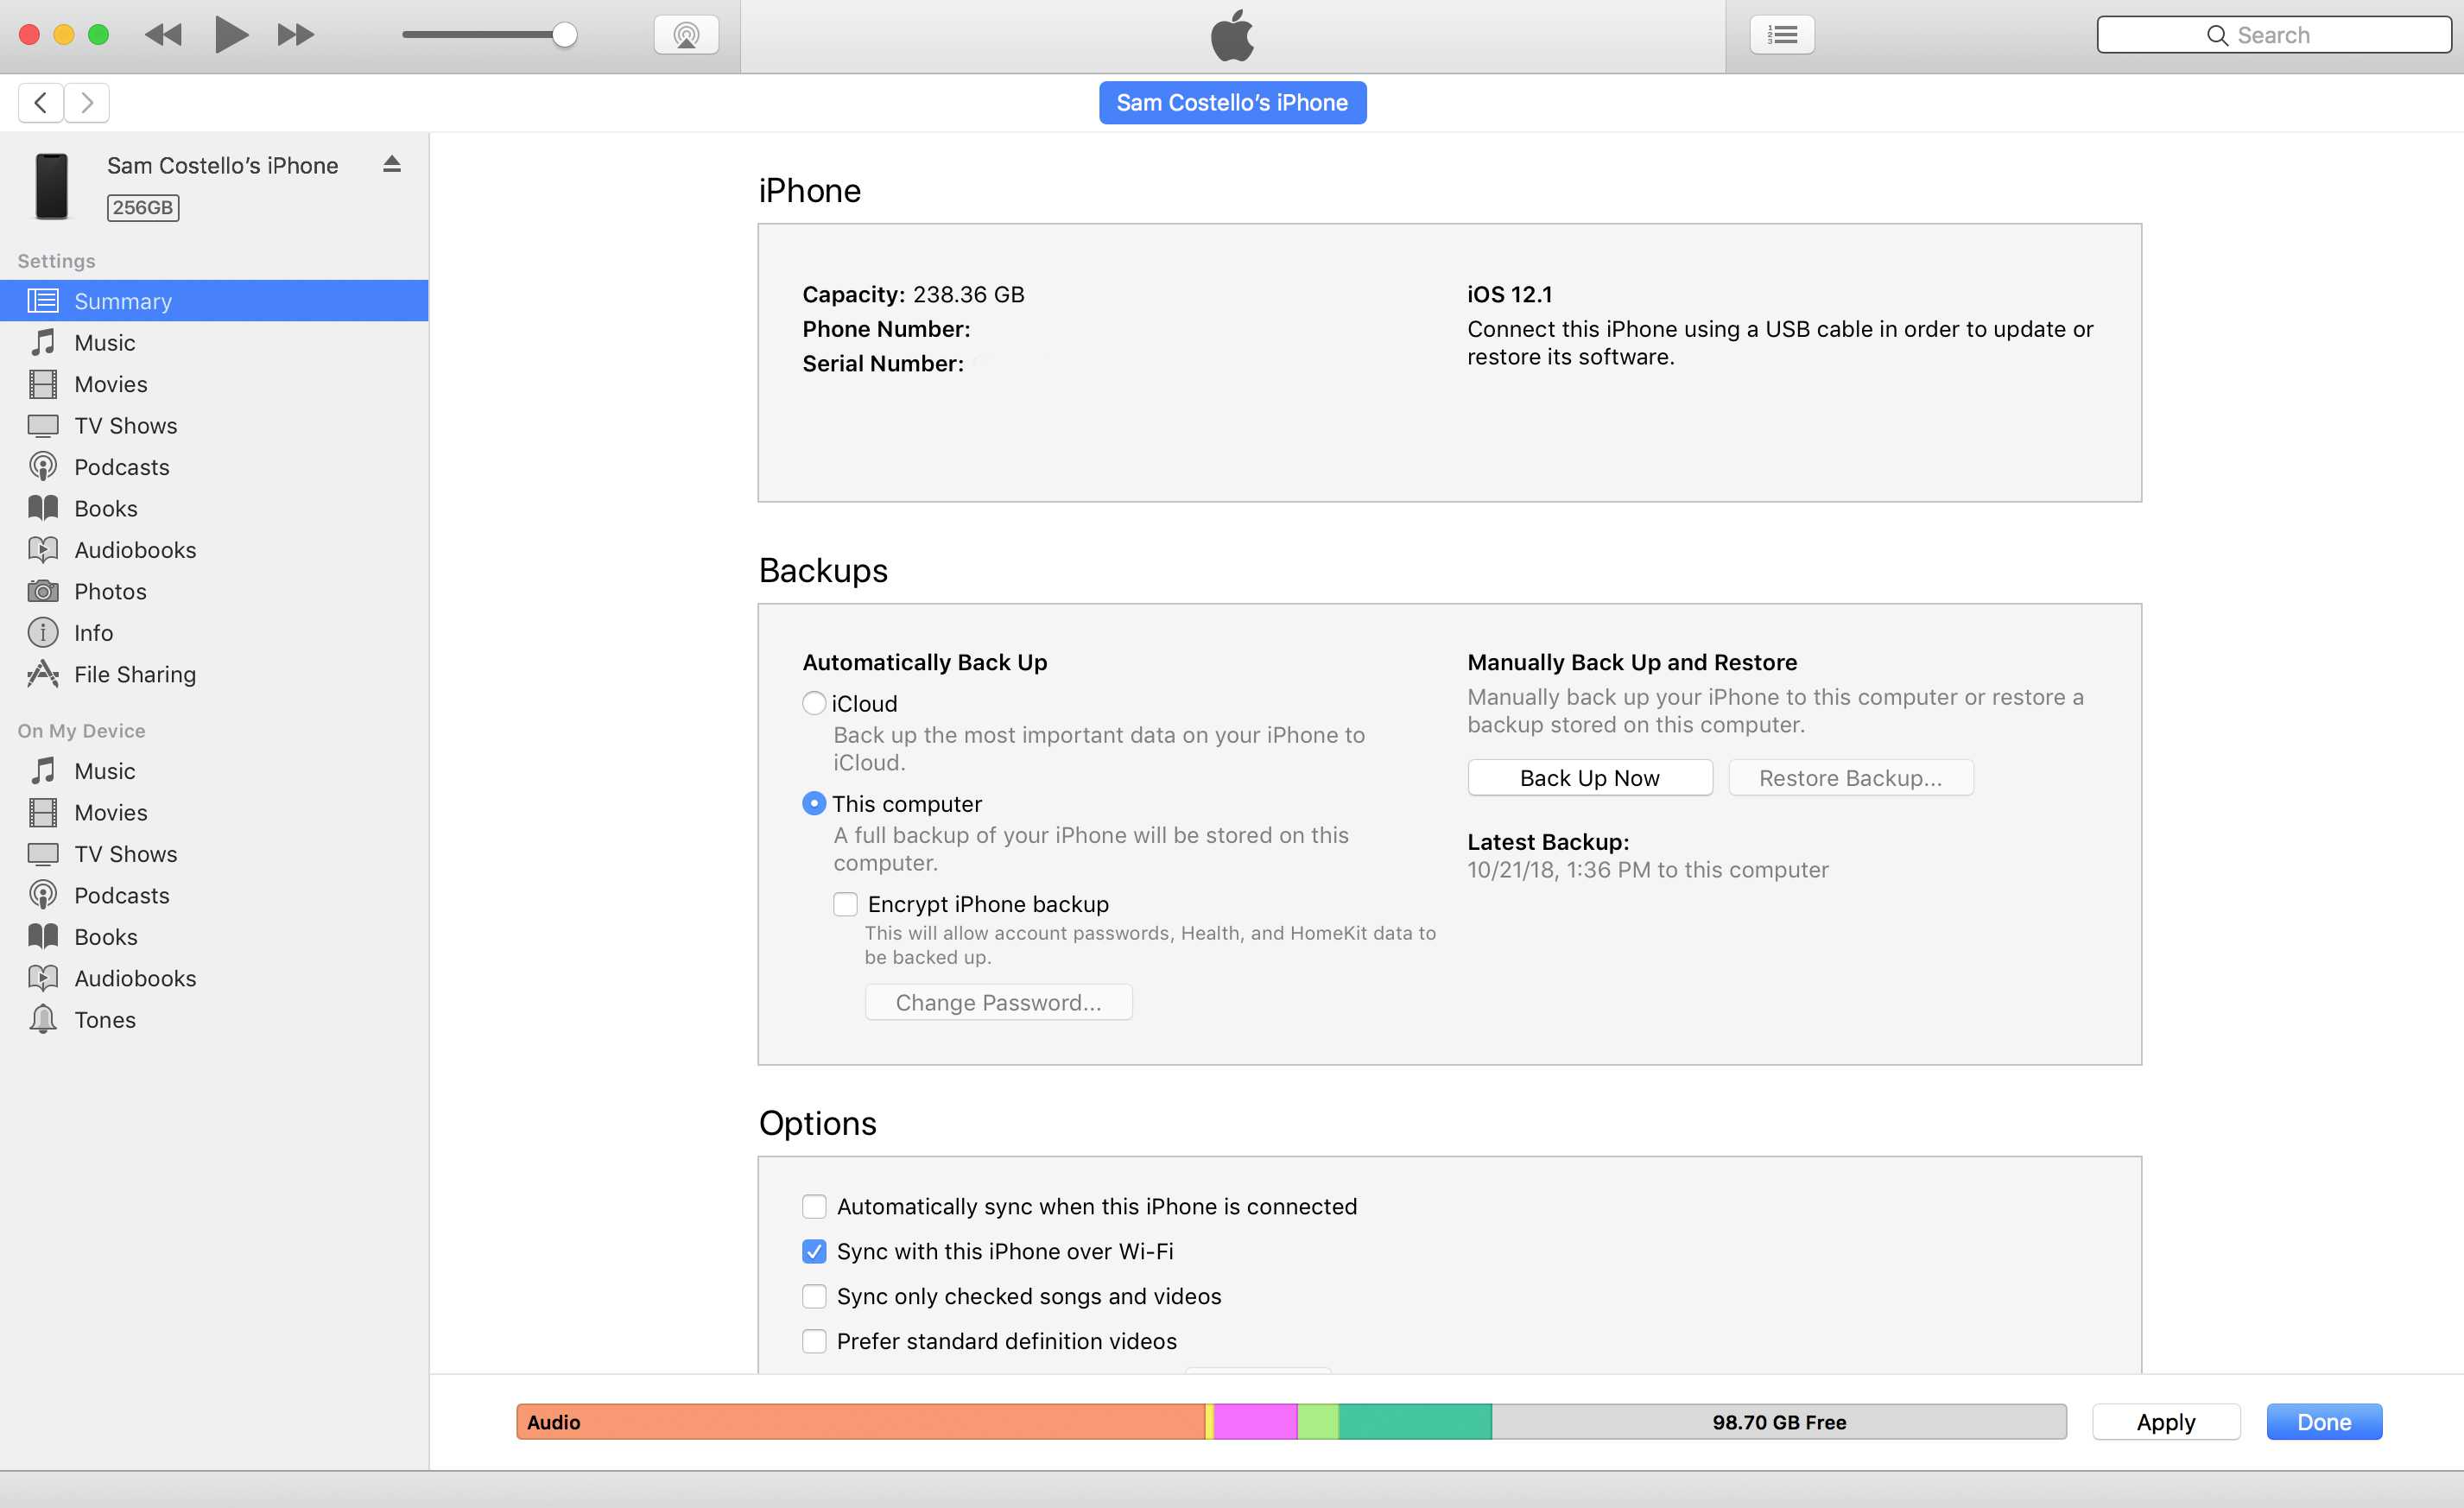Select the Podcasts icon in sidebar

[42, 466]
